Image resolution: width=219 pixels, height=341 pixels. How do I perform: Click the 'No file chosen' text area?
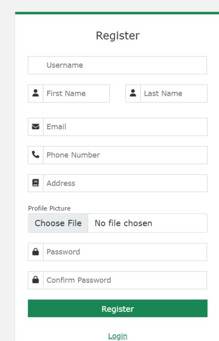tap(124, 223)
